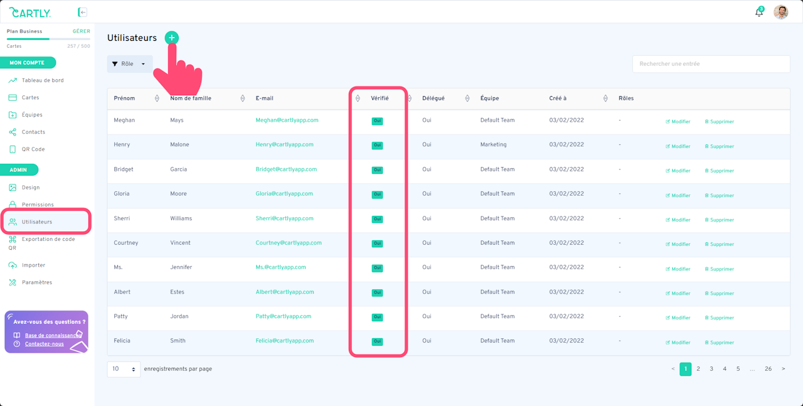Navigate to Permissions in sidebar

point(38,205)
